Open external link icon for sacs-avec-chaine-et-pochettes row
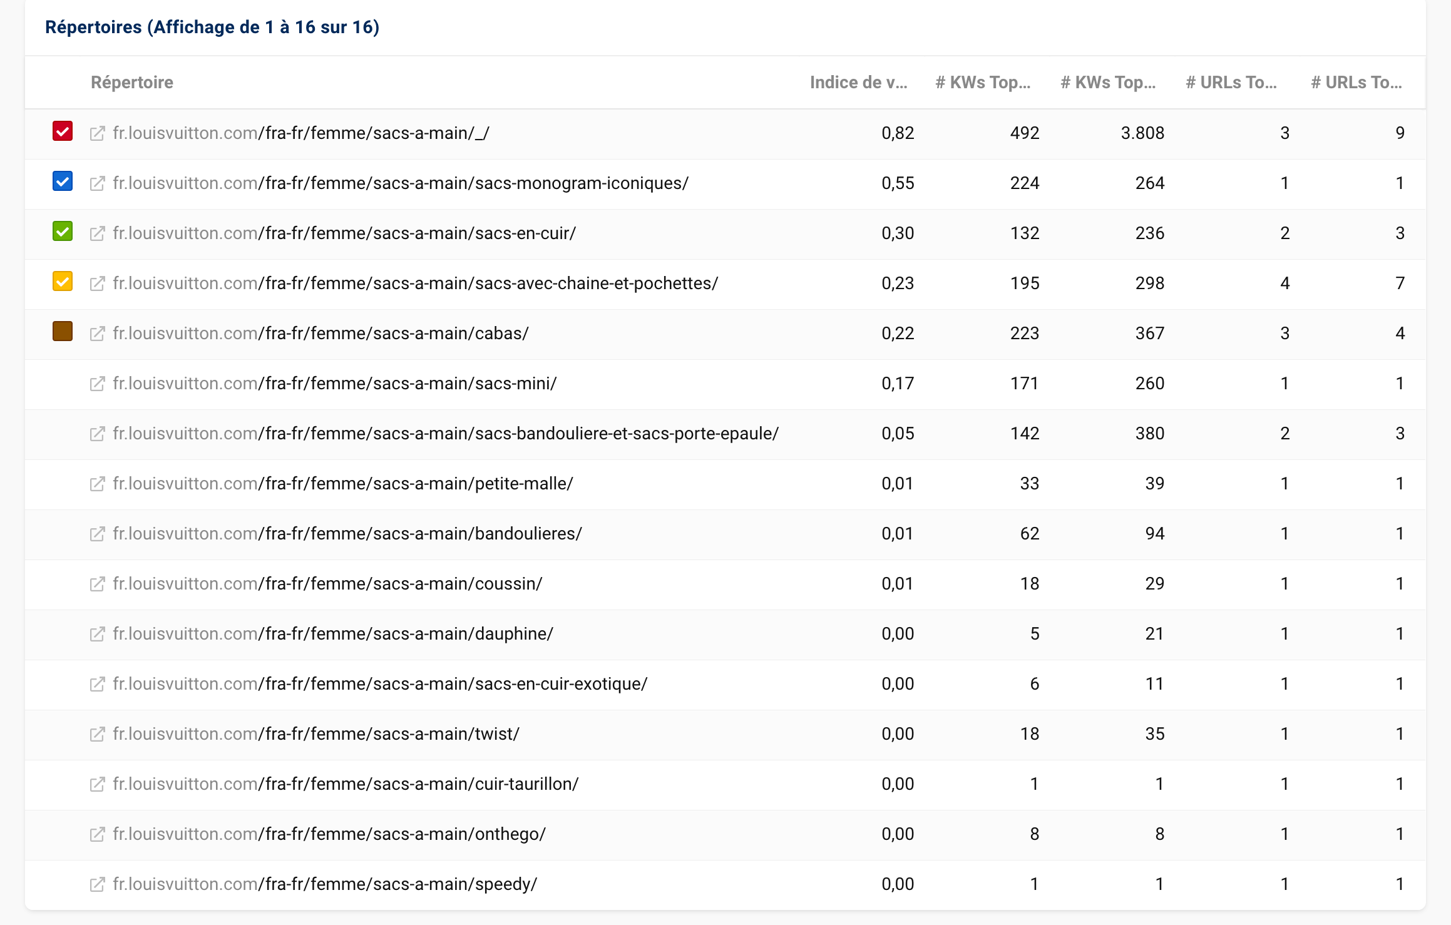This screenshot has height=925, width=1451. point(97,284)
